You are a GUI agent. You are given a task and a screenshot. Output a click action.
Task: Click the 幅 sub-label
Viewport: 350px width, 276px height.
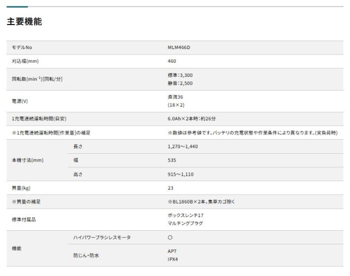(76, 160)
